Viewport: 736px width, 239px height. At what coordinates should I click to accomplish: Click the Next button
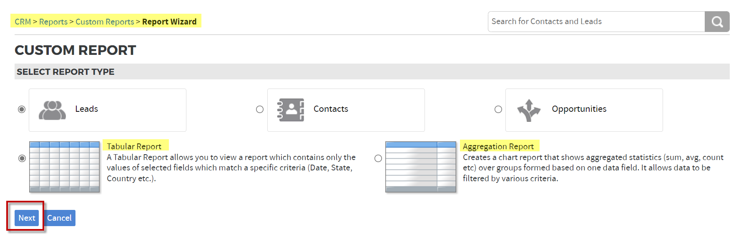[x=27, y=218]
